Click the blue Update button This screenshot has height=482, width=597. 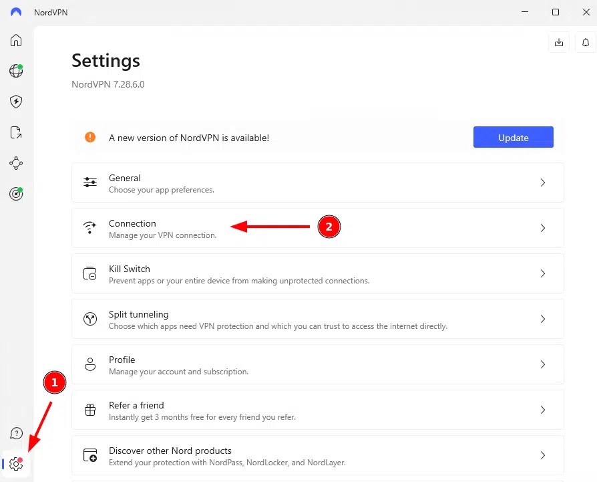click(x=513, y=138)
